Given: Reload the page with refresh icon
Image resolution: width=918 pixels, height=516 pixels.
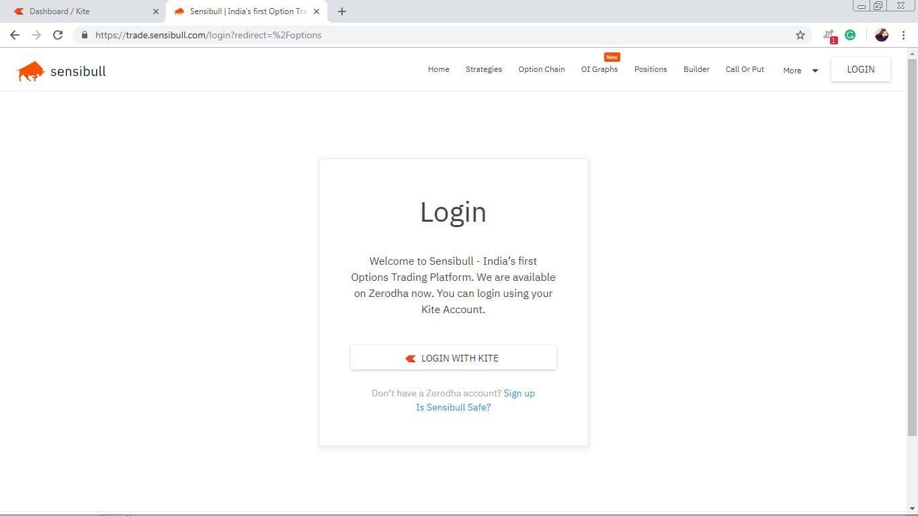Looking at the screenshot, I should point(58,35).
